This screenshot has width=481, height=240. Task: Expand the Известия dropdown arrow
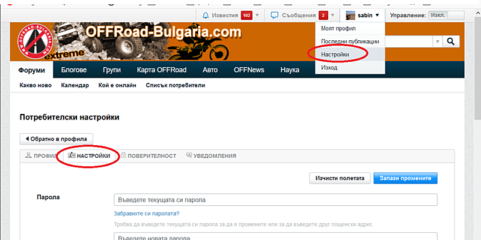(x=257, y=15)
